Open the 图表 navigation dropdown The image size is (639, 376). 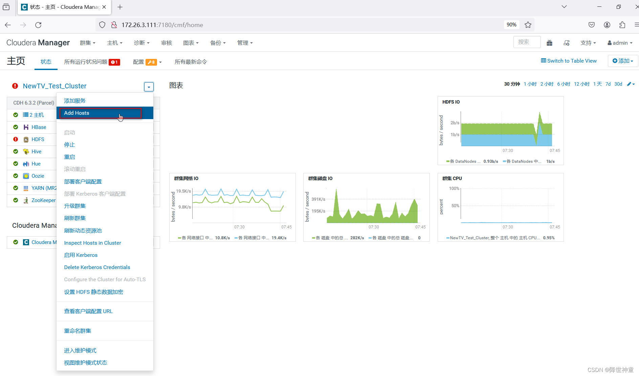(x=191, y=43)
